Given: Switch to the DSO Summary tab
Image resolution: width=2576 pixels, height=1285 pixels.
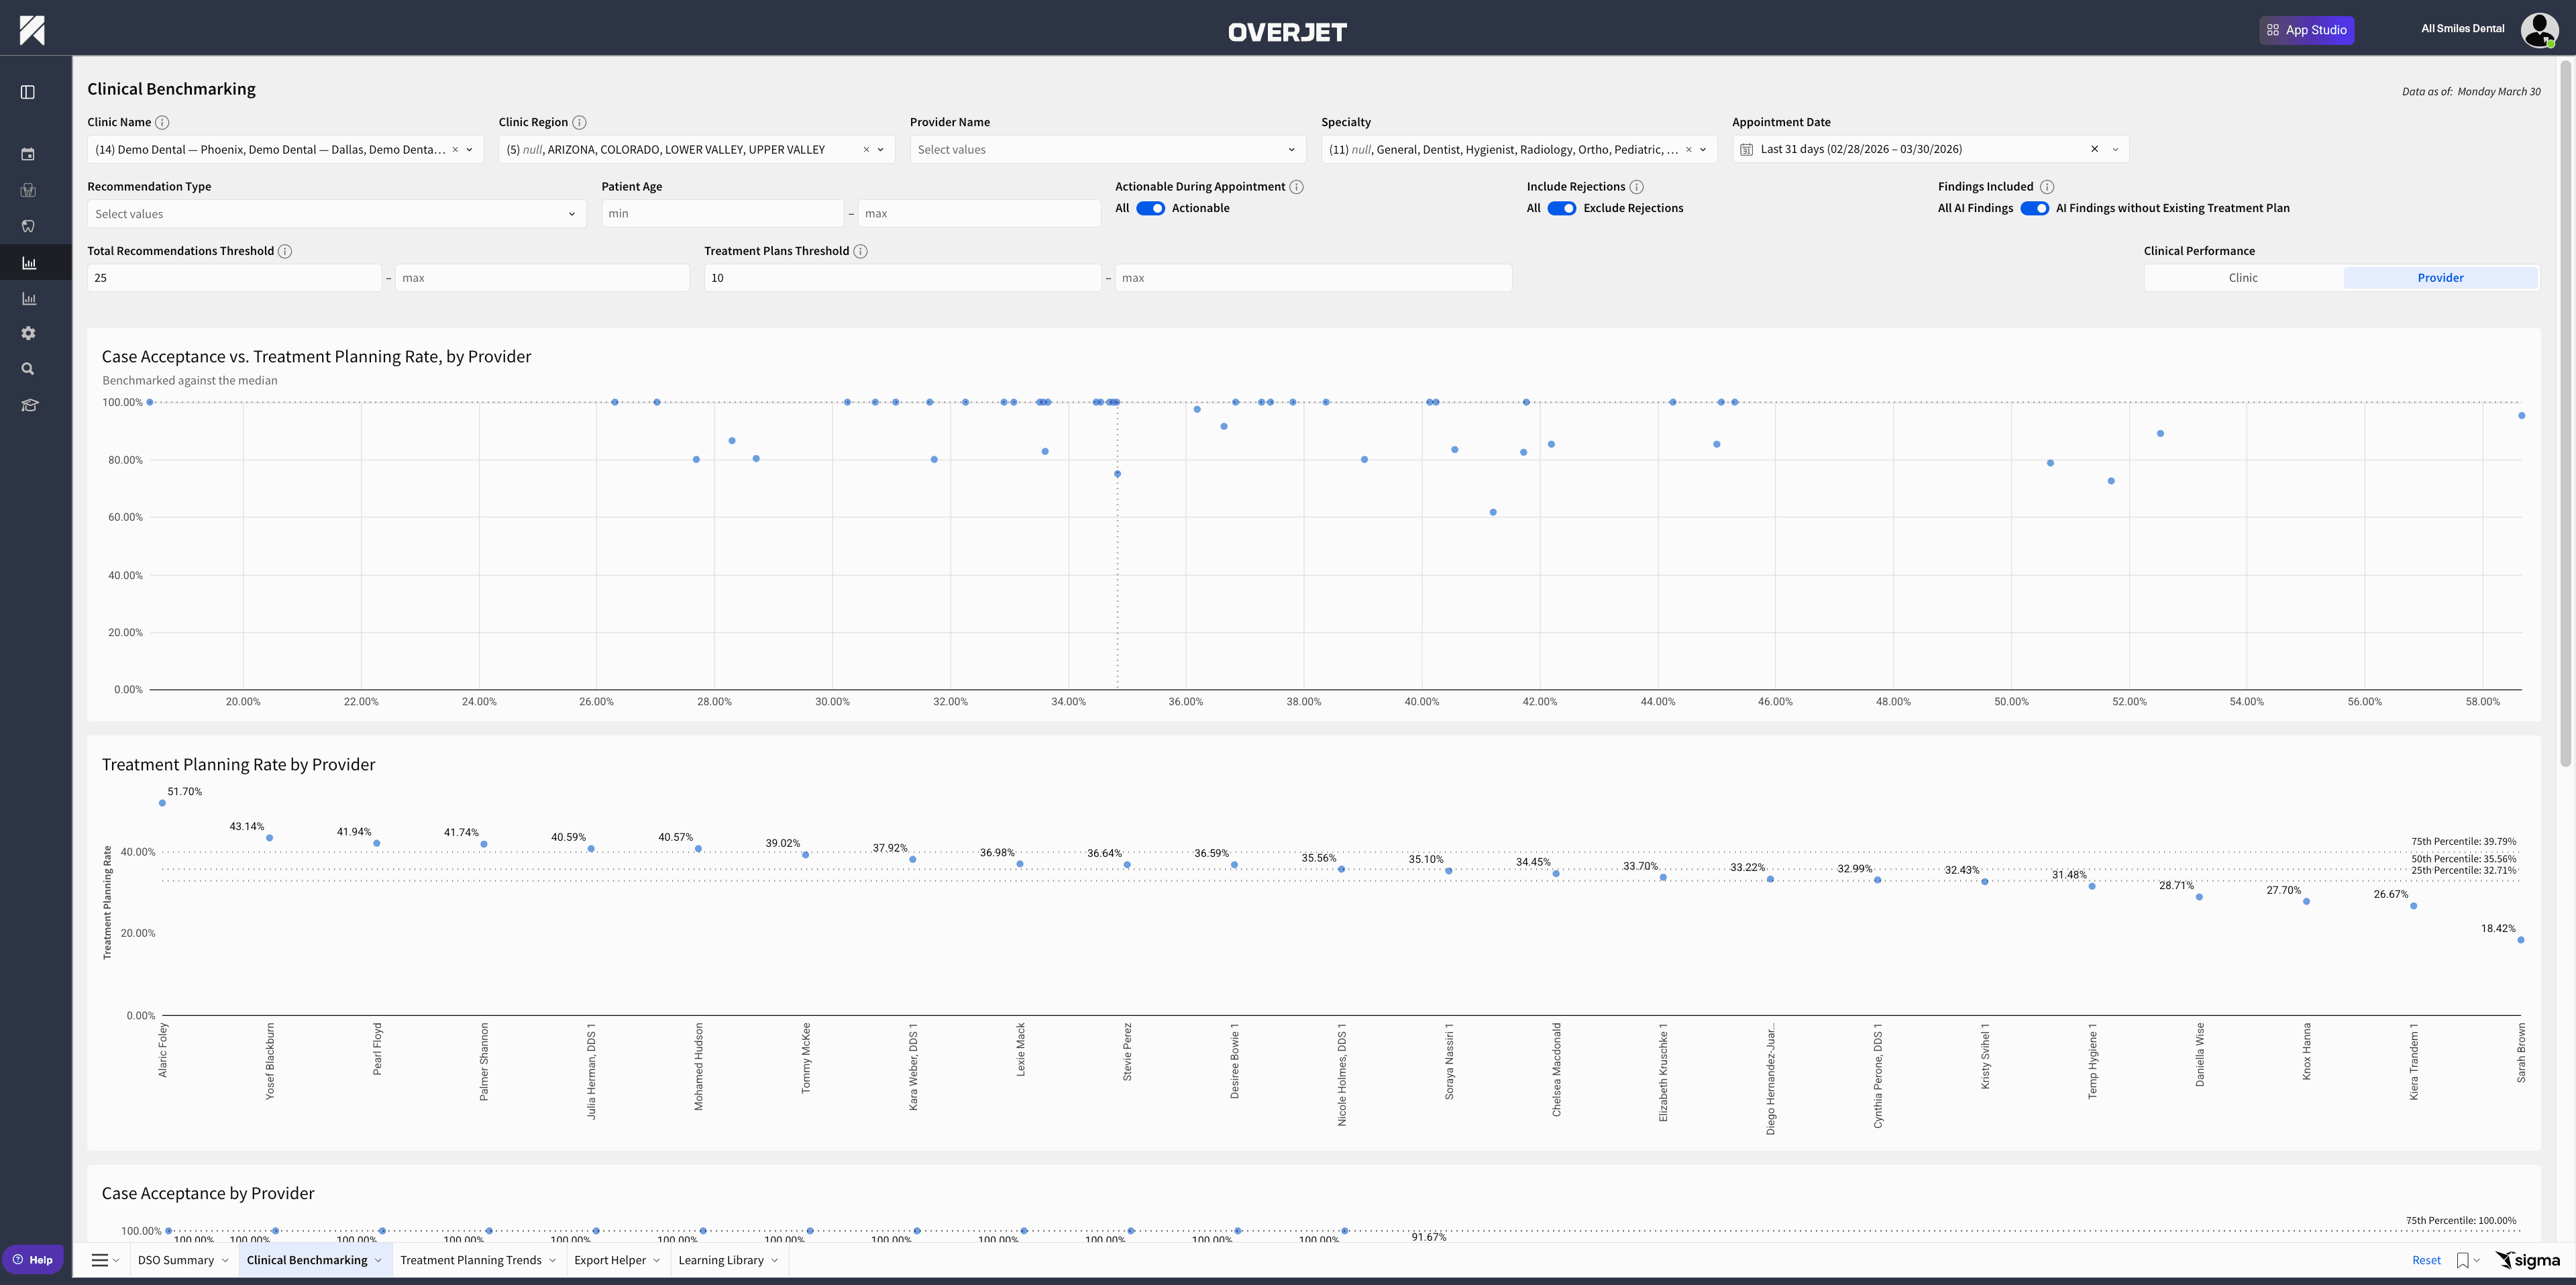Looking at the screenshot, I should (176, 1260).
